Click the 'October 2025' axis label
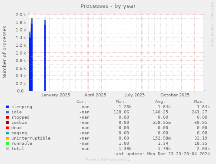The image size is (216, 164). (x=175, y=95)
